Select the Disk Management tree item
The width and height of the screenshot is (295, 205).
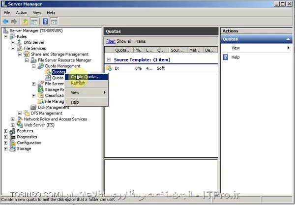click(x=54, y=107)
